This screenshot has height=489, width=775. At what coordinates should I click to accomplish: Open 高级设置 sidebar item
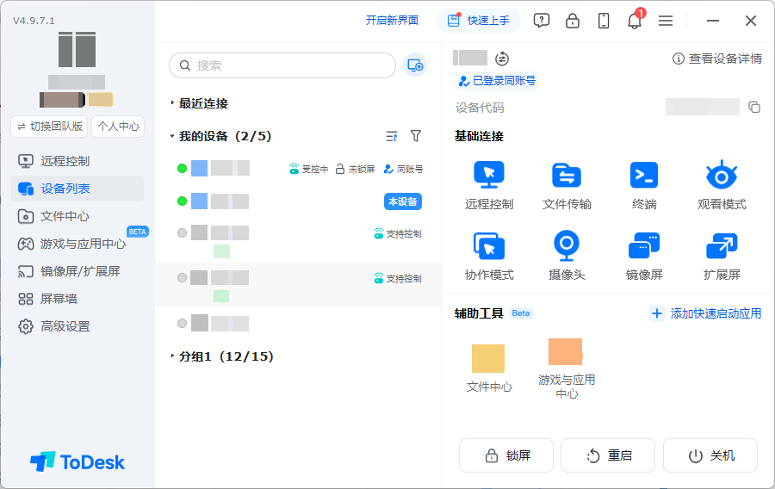77,326
